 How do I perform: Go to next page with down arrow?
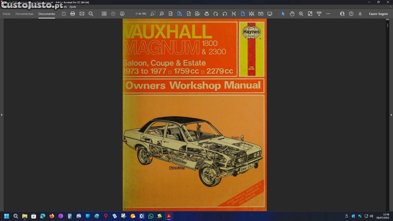coord(122,14)
